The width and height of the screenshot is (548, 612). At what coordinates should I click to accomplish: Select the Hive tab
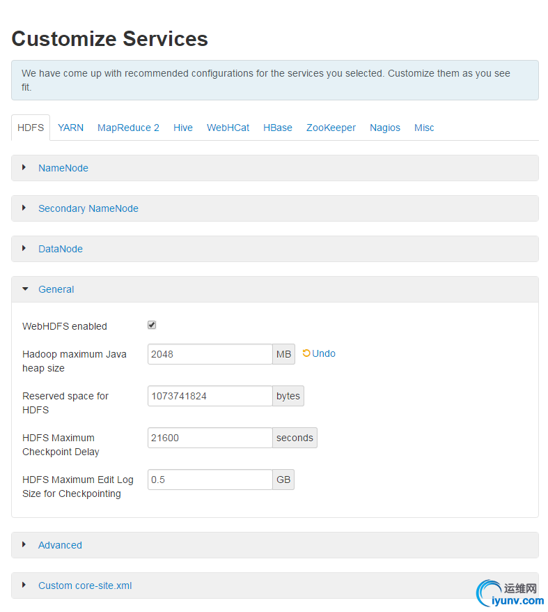click(x=183, y=128)
